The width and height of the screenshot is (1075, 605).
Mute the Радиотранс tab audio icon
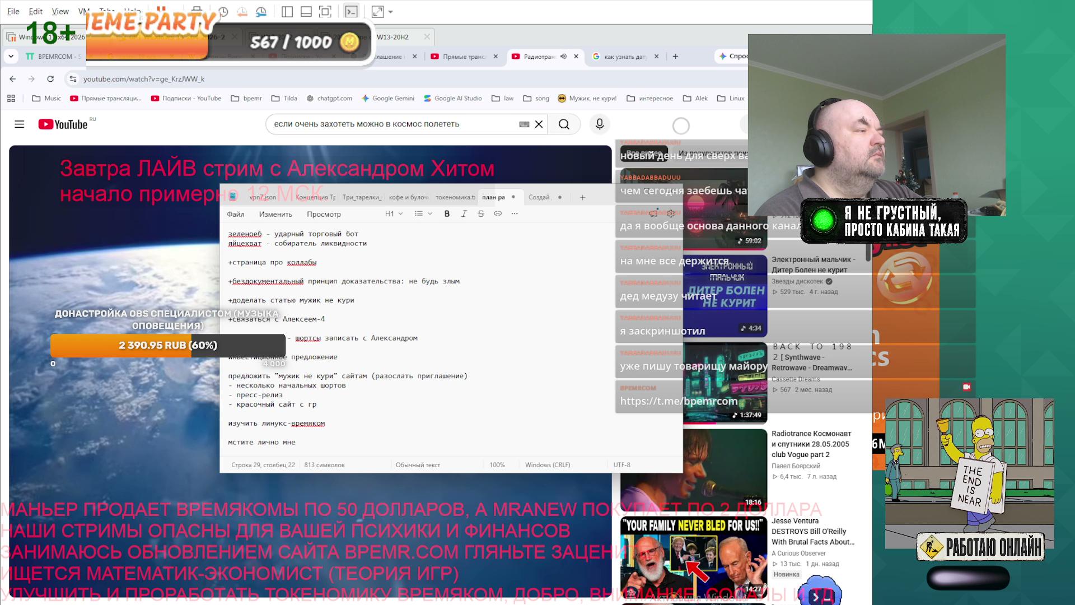(x=564, y=57)
